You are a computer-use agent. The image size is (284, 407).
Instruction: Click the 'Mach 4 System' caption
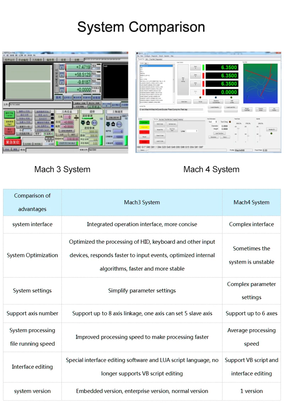coord(211,169)
